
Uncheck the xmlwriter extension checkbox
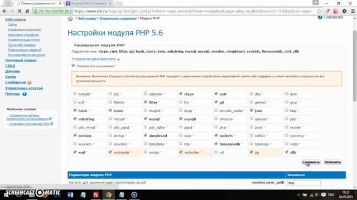coord(181,152)
